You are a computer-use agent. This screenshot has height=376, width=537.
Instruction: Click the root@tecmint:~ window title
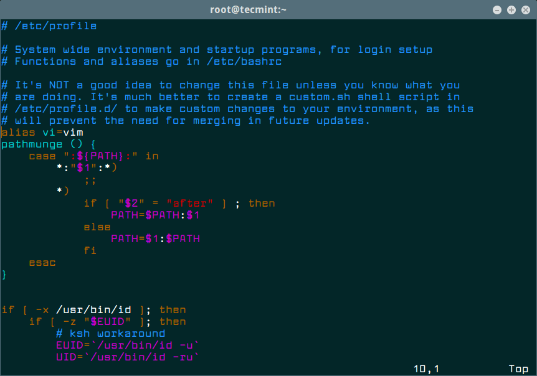[x=268, y=9]
